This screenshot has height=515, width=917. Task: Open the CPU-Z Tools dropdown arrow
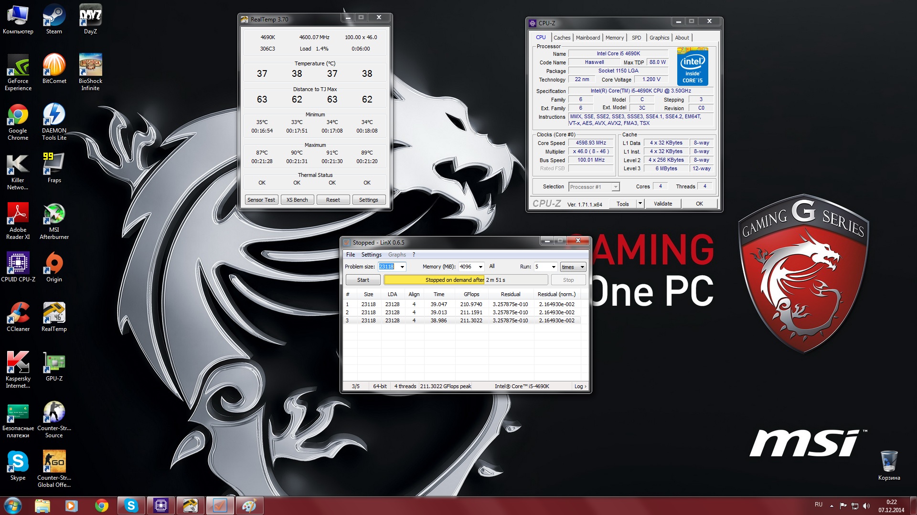pos(640,204)
